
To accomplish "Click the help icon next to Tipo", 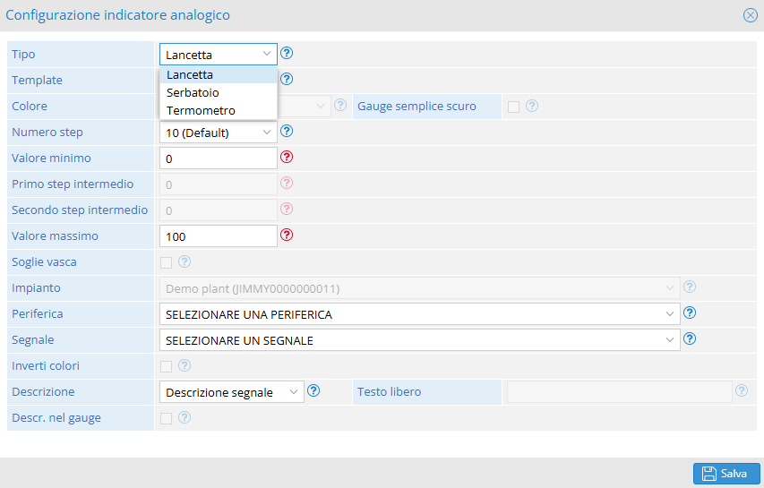I will (287, 53).
